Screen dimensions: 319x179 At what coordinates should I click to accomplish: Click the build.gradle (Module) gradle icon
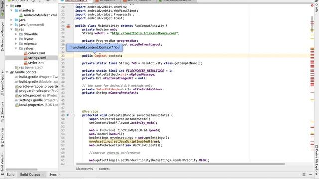[x=16, y=82]
